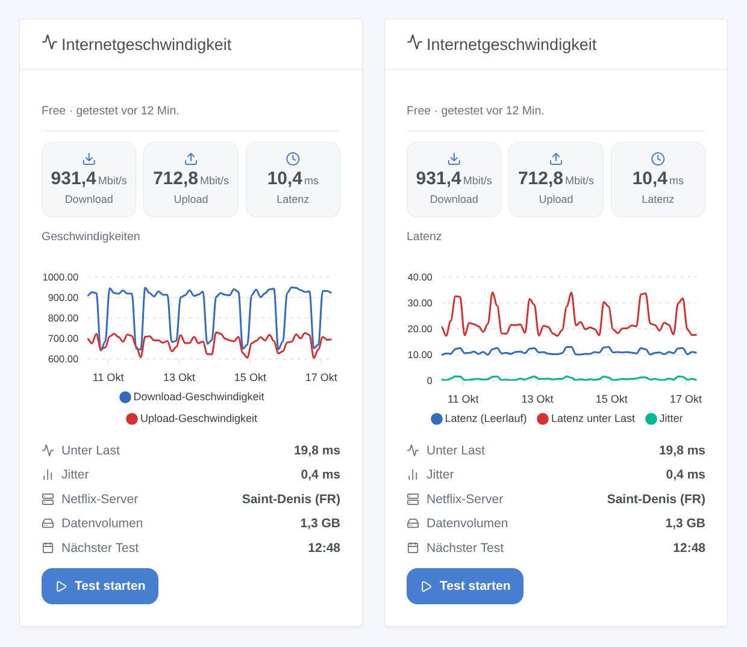Click the 15 Okt label on the latency chart
Image resolution: width=747 pixels, height=647 pixels.
point(611,399)
